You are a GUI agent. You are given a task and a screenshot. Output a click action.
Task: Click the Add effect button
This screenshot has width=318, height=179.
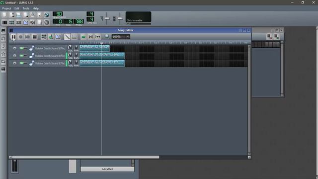point(107,169)
